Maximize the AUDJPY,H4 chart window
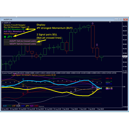 coord(121,20)
